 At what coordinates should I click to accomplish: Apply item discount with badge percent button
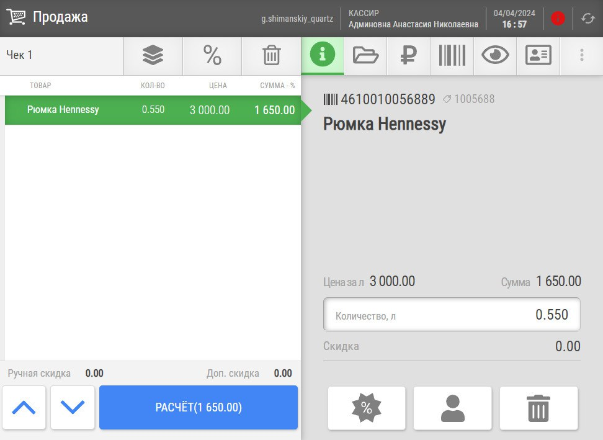pos(367,408)
